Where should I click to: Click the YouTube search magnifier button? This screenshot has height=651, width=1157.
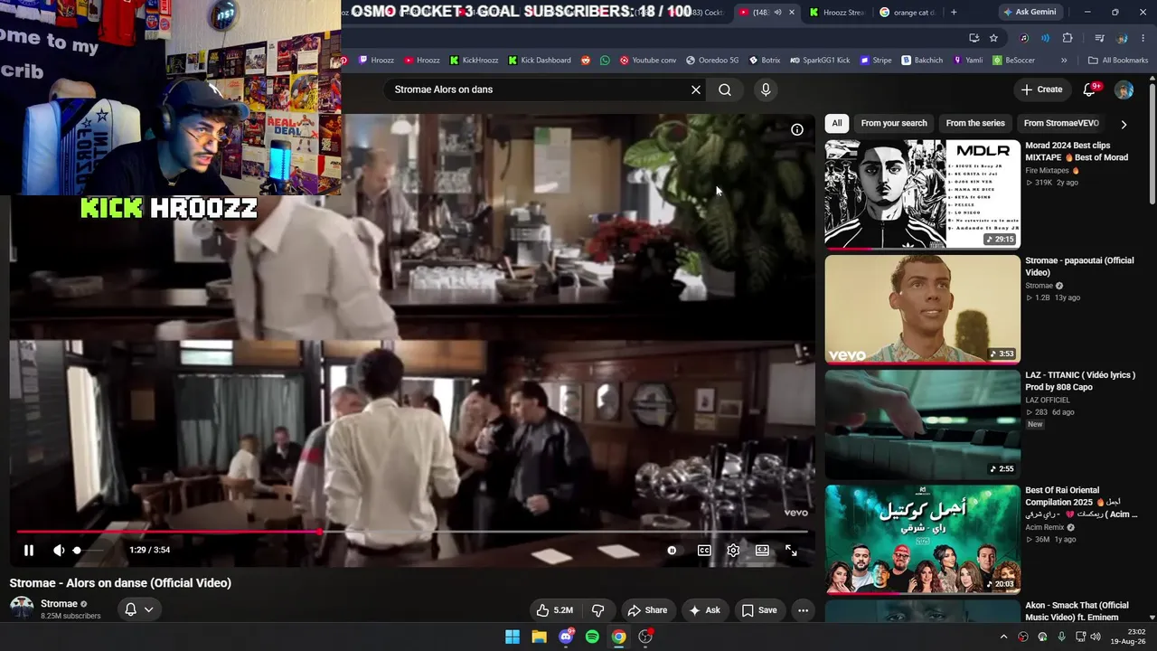(725, 90)
